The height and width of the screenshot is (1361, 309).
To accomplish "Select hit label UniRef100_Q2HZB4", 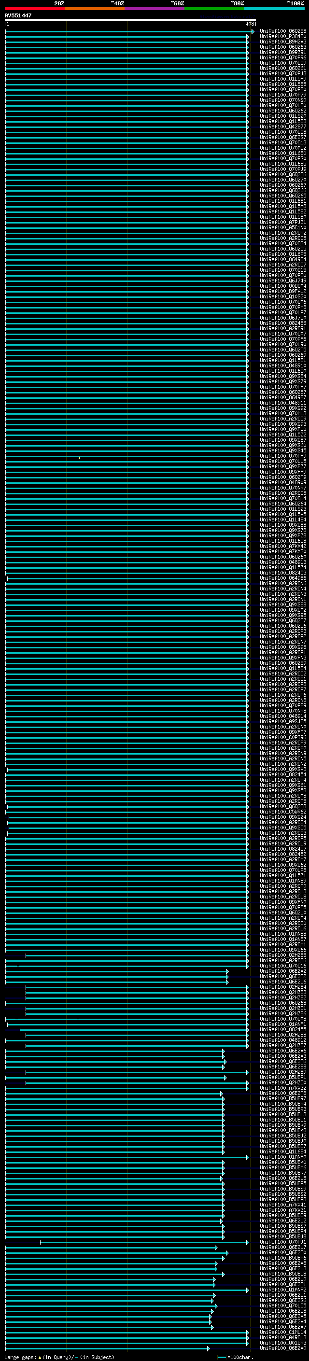I will 283,987.
